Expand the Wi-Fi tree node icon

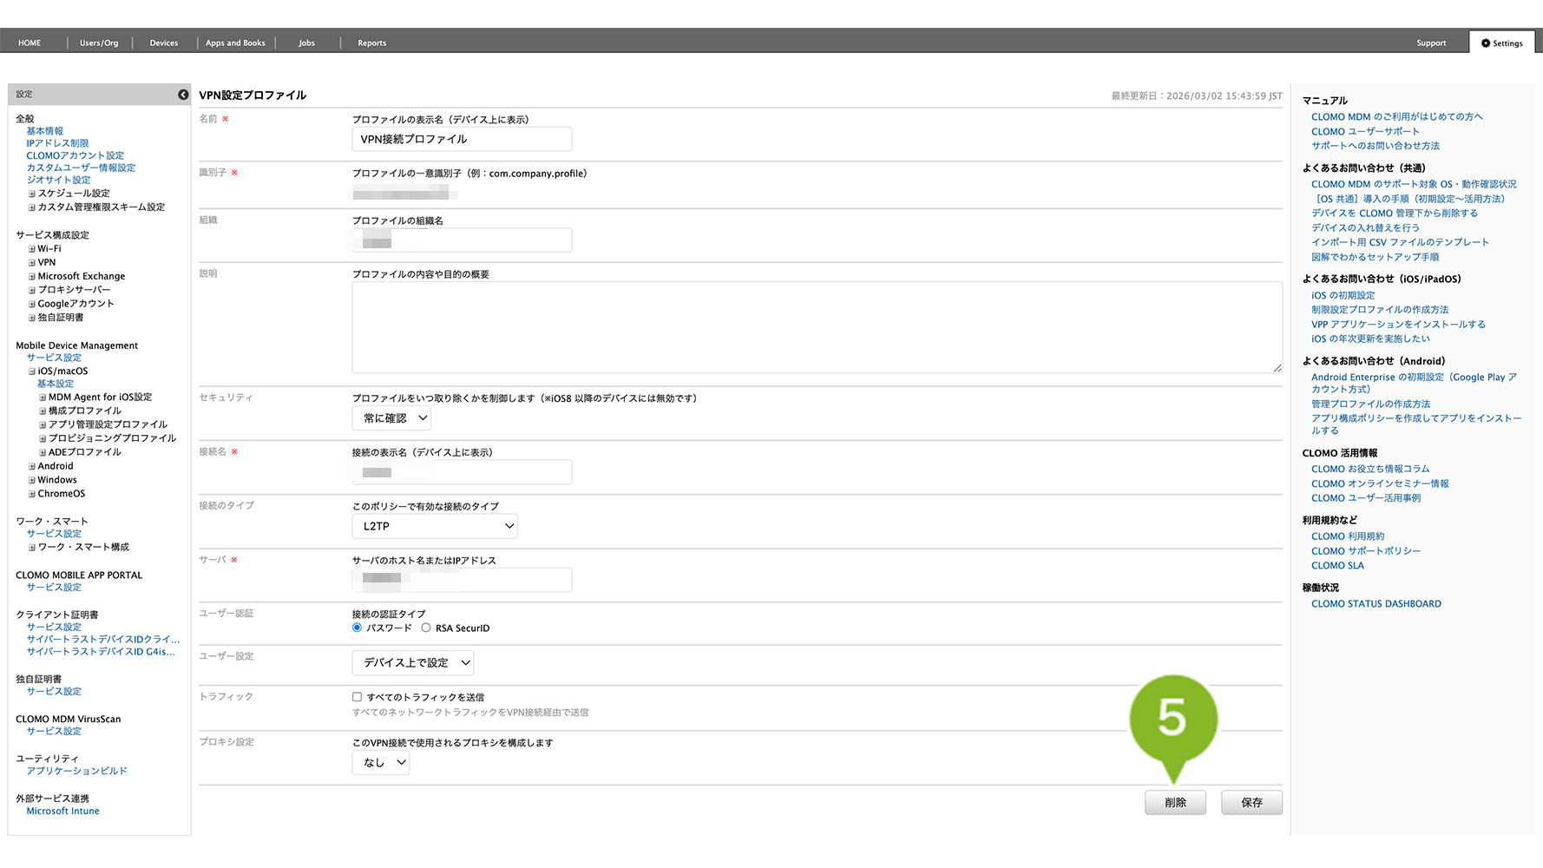(x=32, y=249)
